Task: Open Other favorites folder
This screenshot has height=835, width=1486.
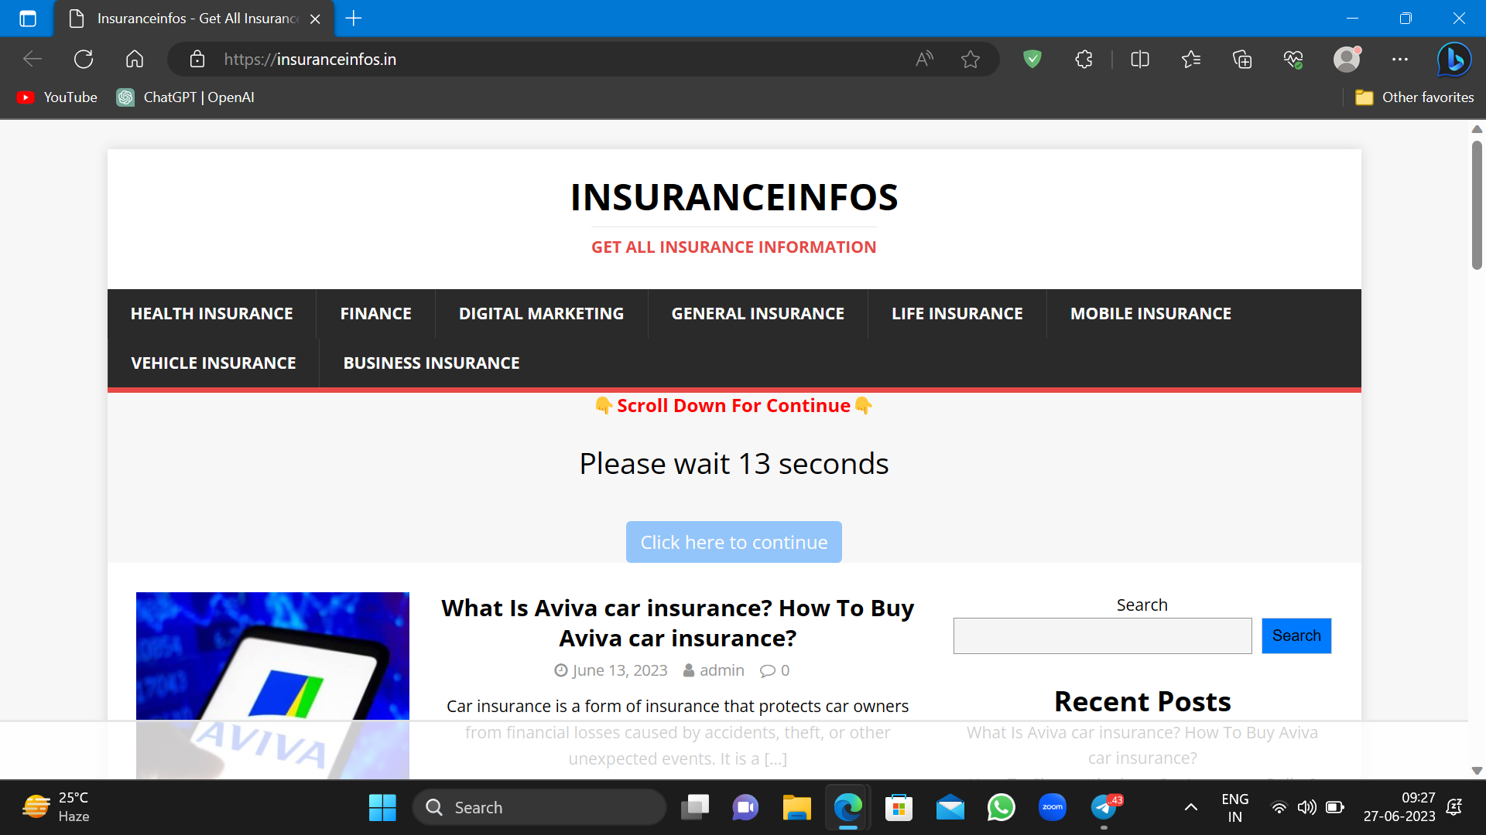Action: click(1415, 97)
